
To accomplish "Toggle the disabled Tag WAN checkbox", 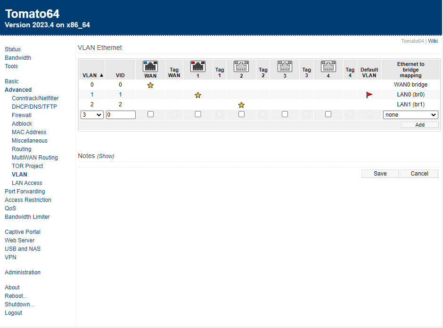I will click(174, 114).
